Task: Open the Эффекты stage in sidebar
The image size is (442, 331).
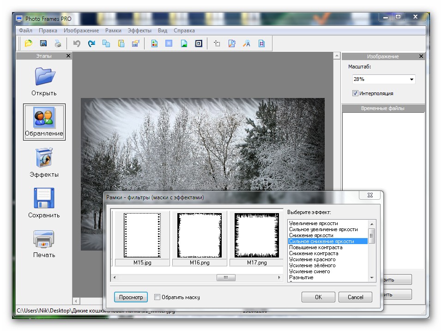Action: [44, 163]
